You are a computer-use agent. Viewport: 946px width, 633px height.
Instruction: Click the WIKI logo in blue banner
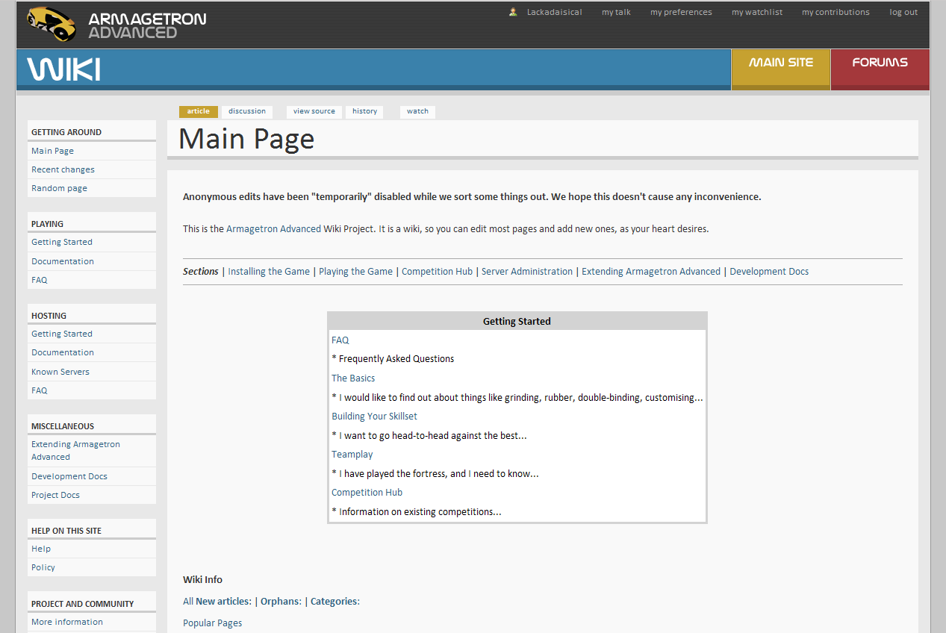[64, 69]
